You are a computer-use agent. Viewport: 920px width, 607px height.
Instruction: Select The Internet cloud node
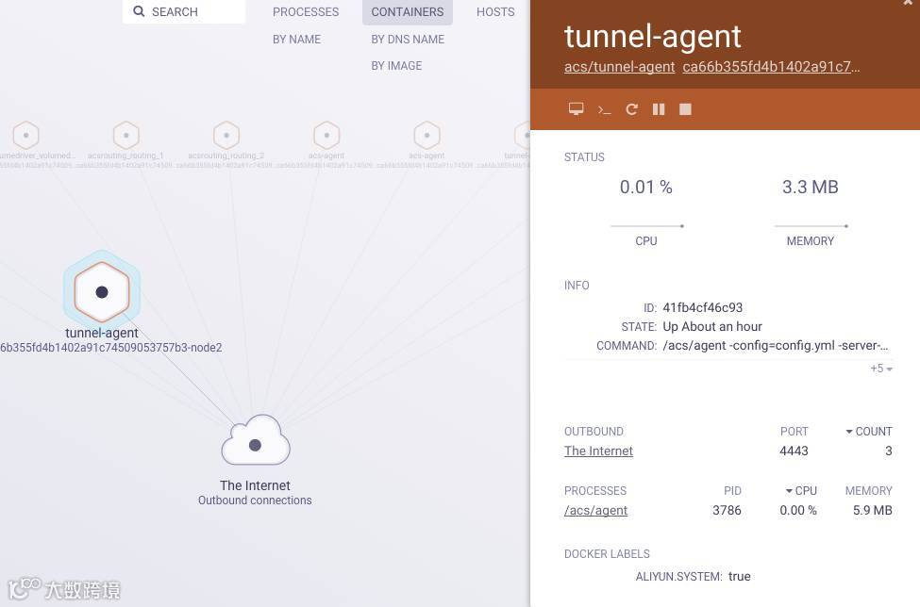click(x=255, y=440)
